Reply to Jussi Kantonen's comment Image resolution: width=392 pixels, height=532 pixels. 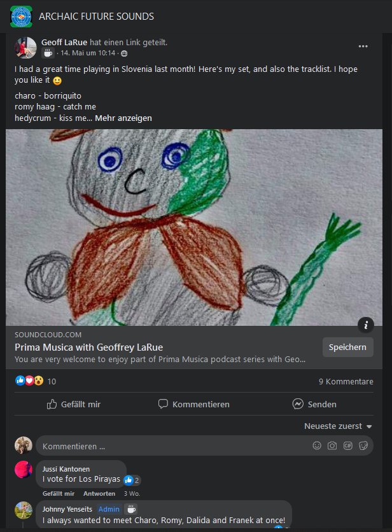click(99, 494)
